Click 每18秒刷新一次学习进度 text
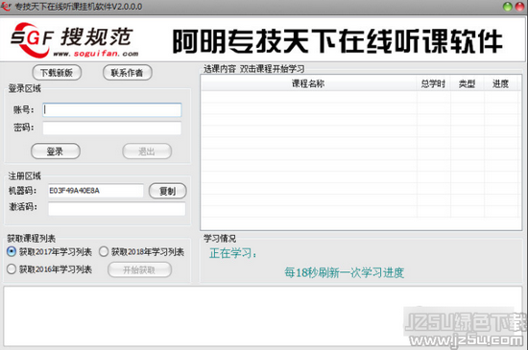Image resolution: width=528 pixels, height=350 pixels. coord(344,272)
